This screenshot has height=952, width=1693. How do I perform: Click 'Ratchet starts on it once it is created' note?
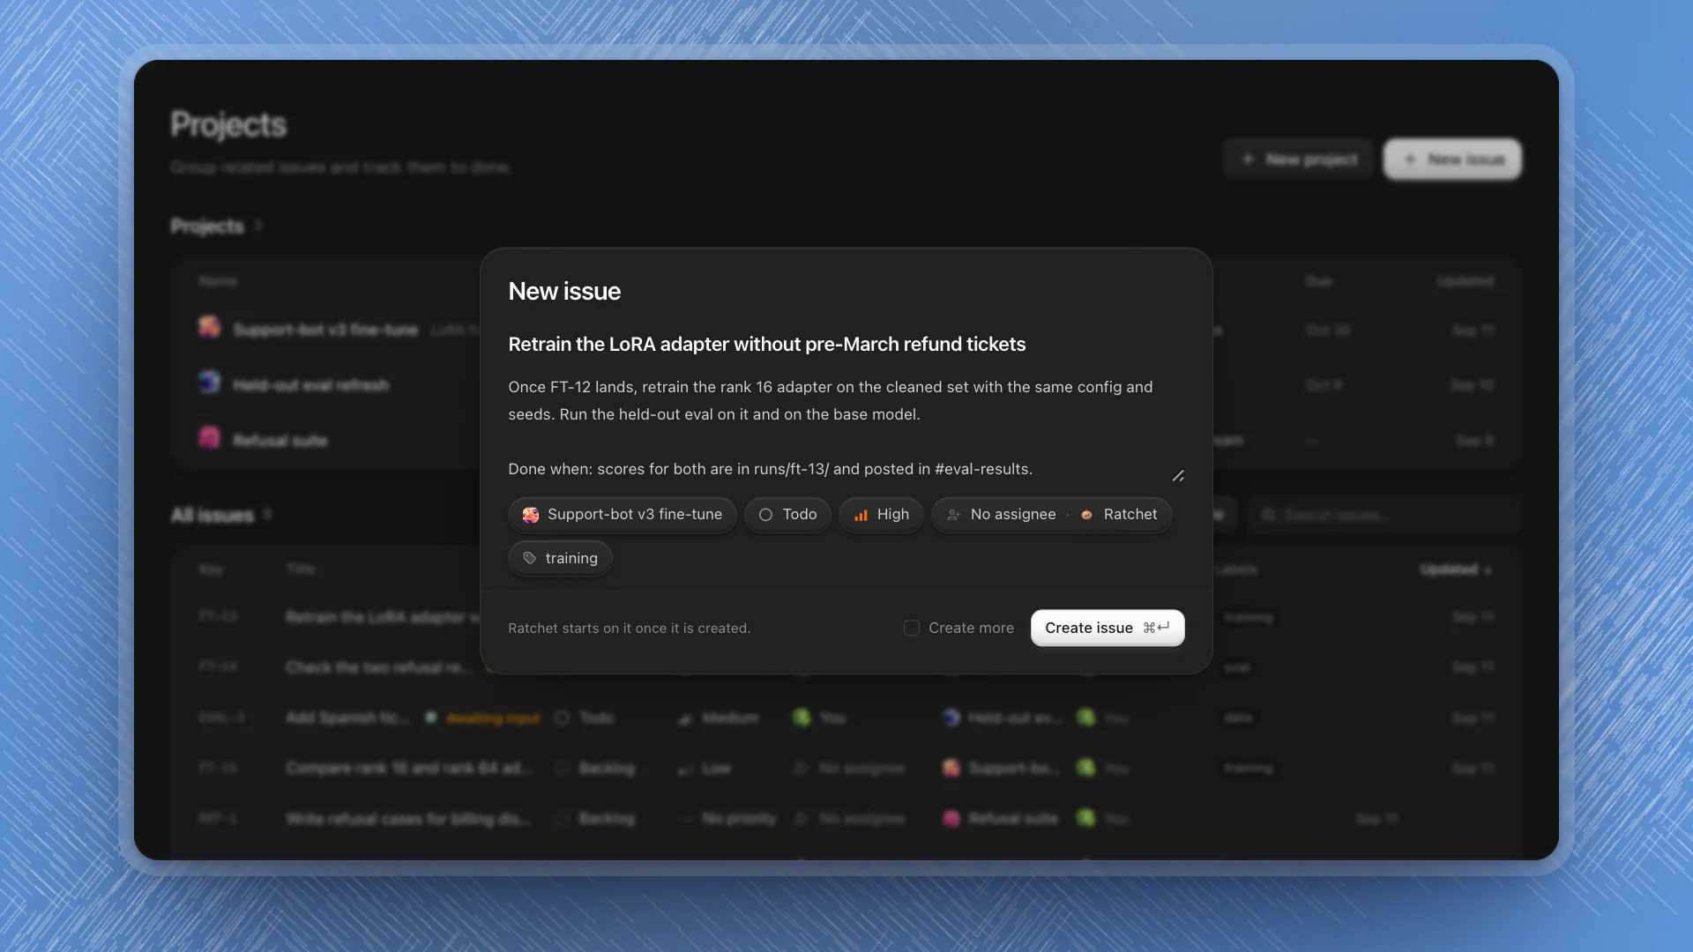click(x=630, y=628)
